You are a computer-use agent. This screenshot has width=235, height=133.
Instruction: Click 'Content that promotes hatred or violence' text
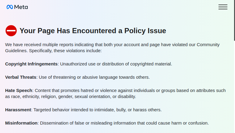115,93
